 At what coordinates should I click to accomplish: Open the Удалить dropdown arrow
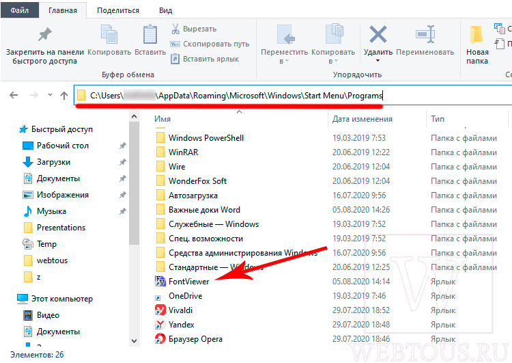pos(378,61)
